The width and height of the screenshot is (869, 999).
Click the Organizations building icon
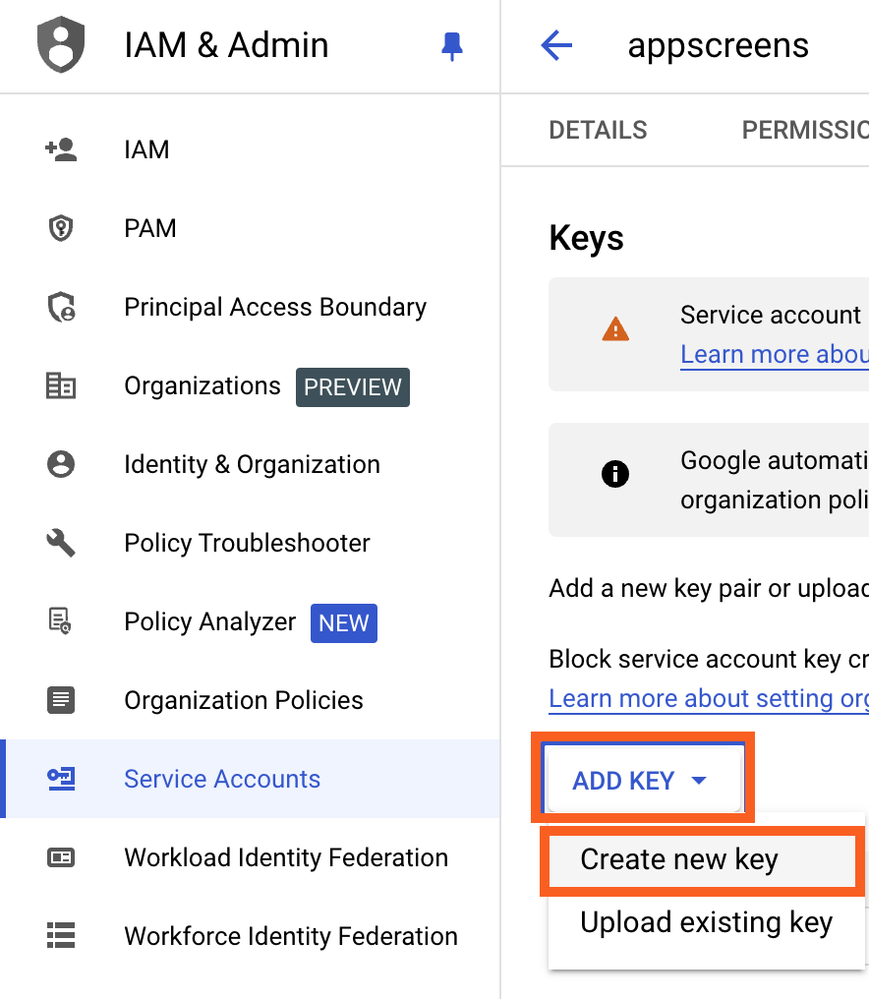[x=61, y=385]
